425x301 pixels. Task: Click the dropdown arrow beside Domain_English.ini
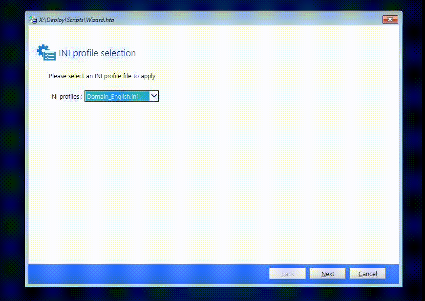tap(154, 96)
